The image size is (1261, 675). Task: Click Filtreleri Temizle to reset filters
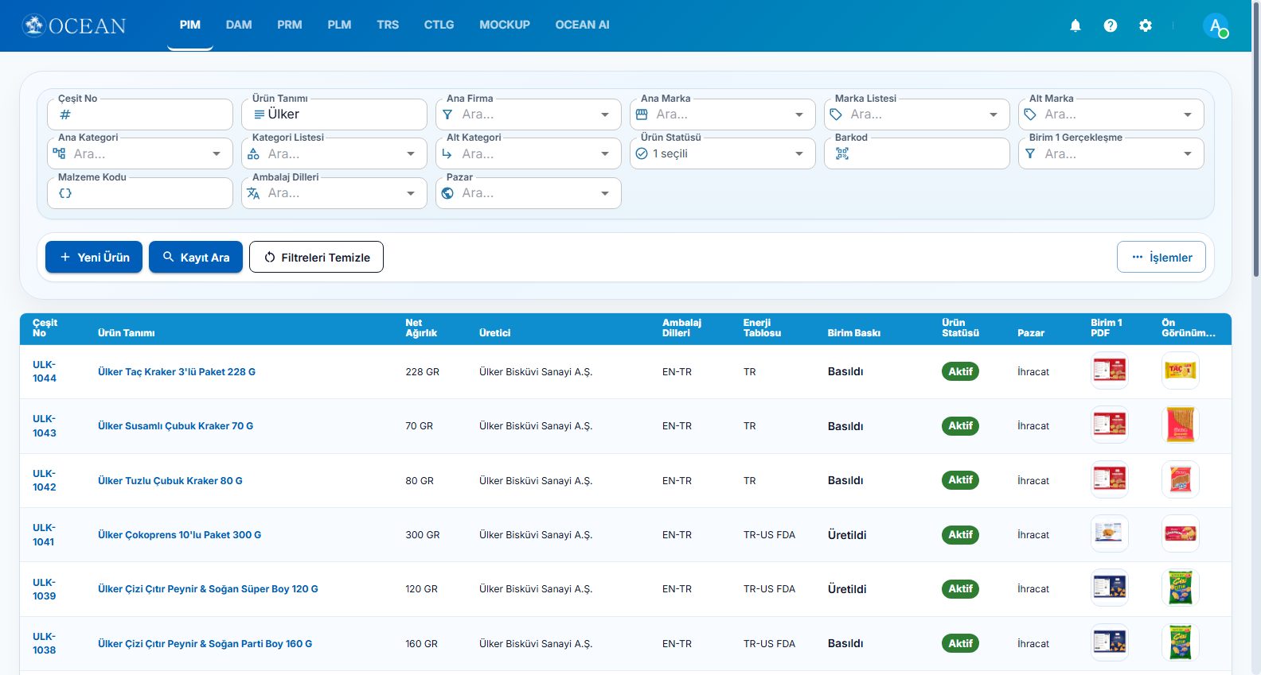tap(316, 257)
